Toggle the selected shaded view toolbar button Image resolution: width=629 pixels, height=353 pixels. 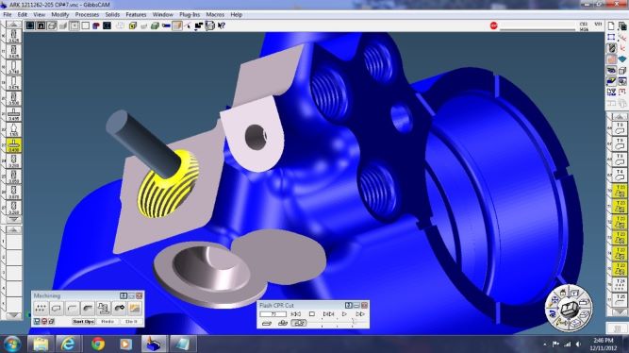(x=177, y=25)
